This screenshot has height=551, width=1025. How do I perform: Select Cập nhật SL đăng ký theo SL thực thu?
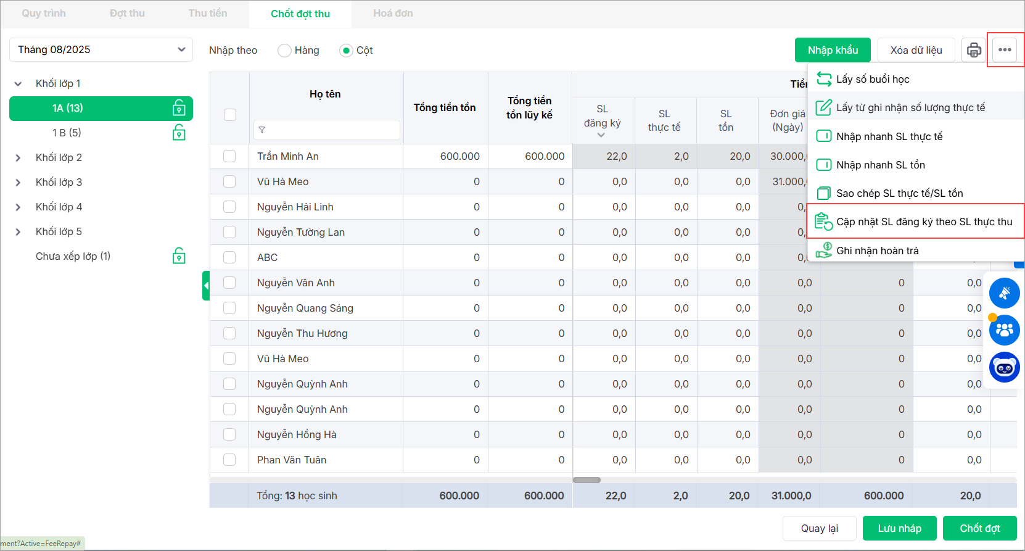(923, 222)
